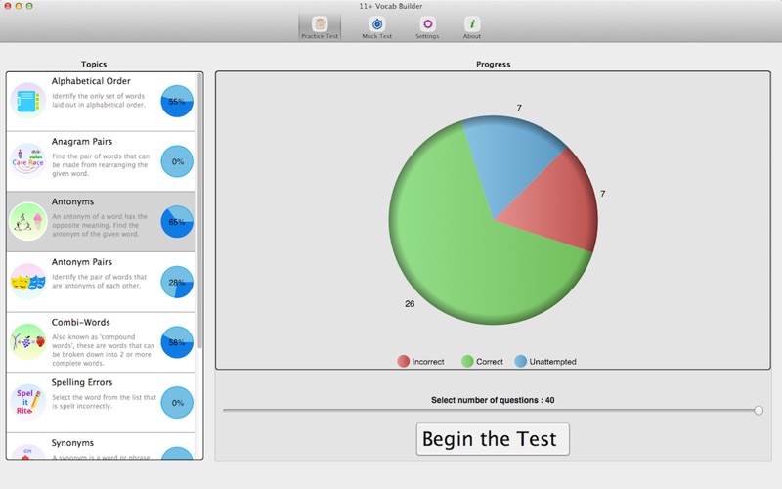This screenshot has height=489, width=782.
Task: Click the 58% progress circle for Combi-Words
Action: coord(177,343)
